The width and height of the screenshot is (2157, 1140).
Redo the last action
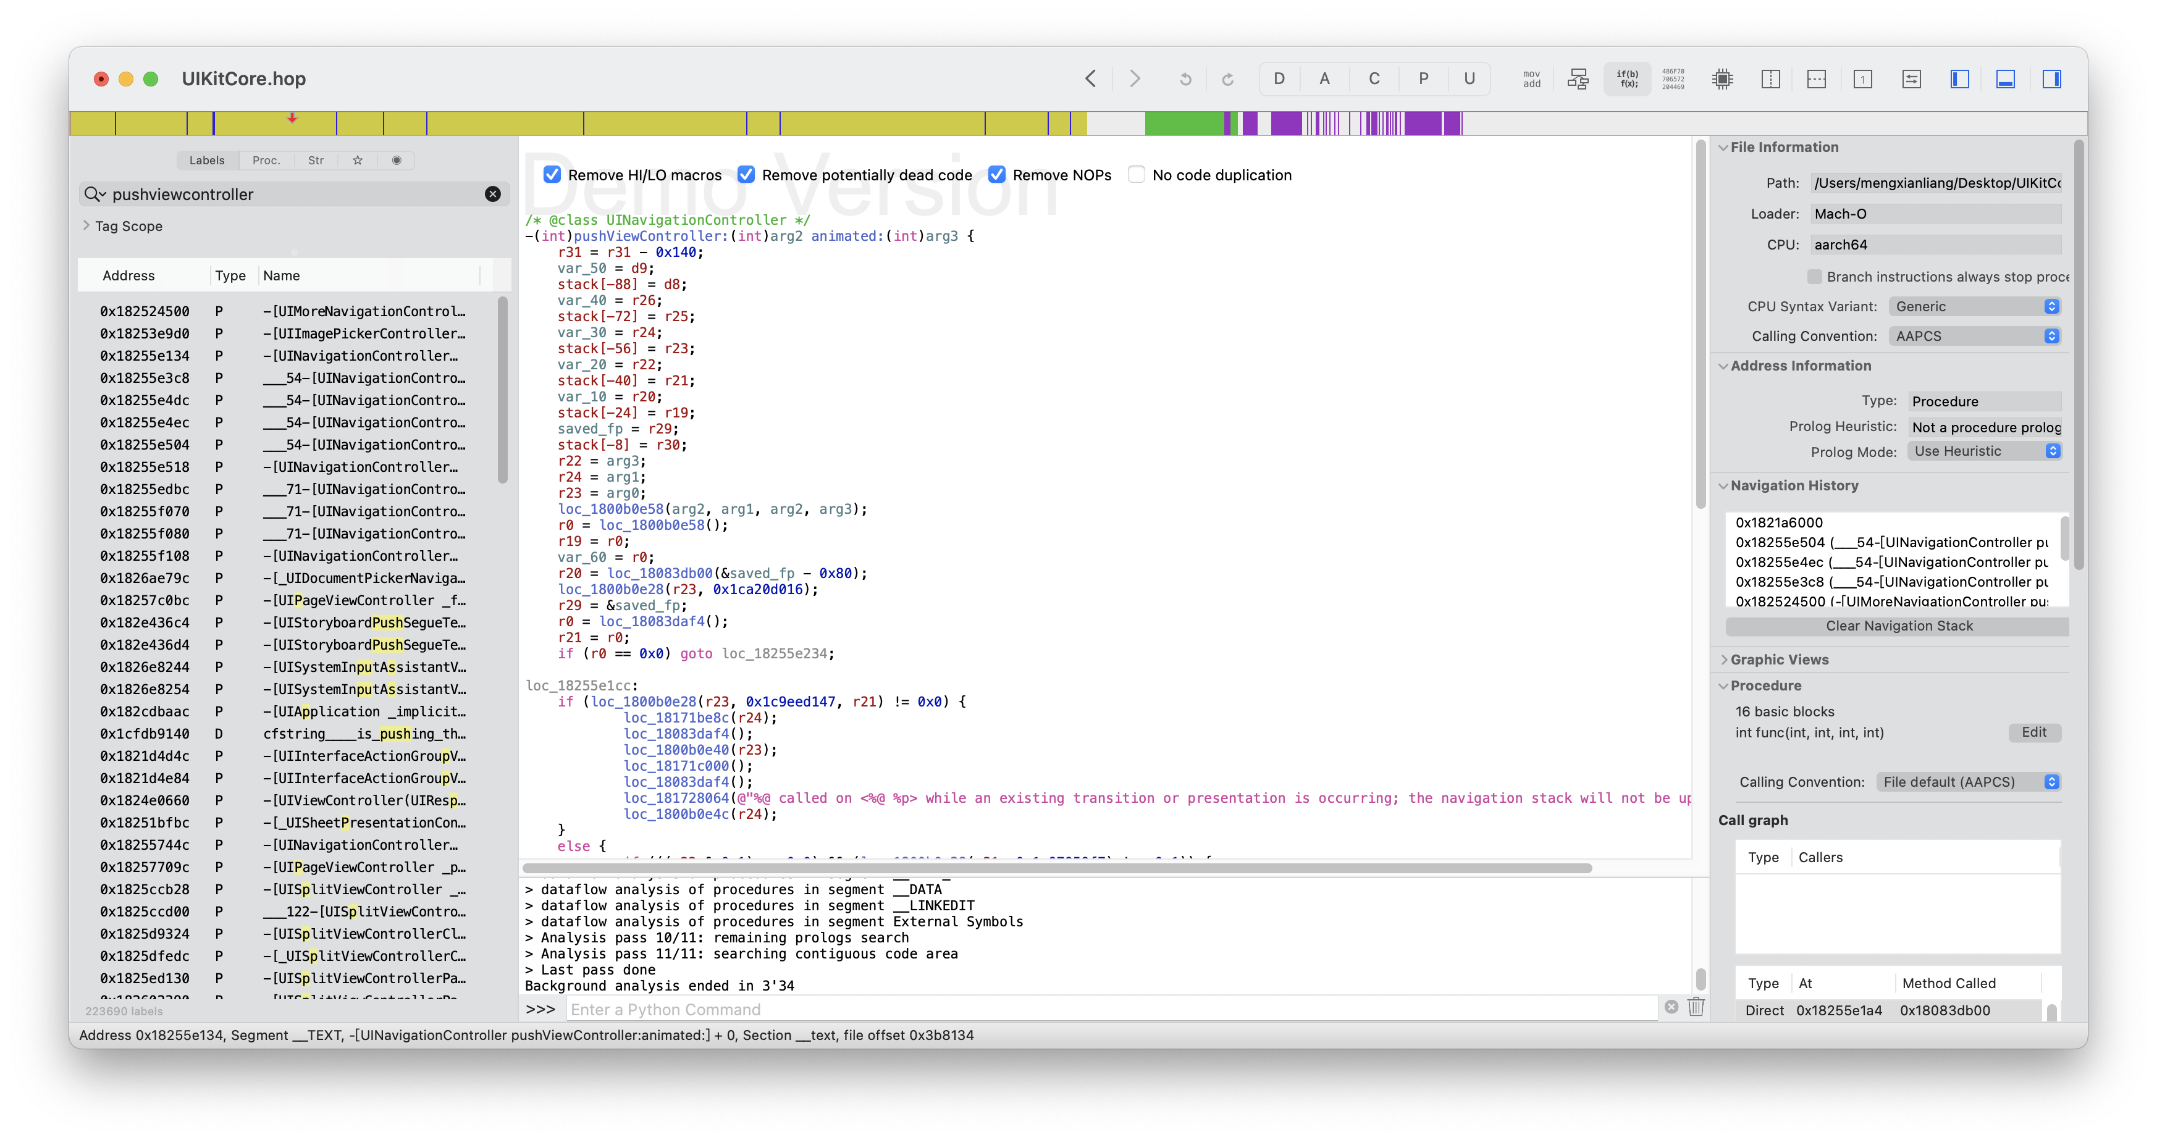1227,80
